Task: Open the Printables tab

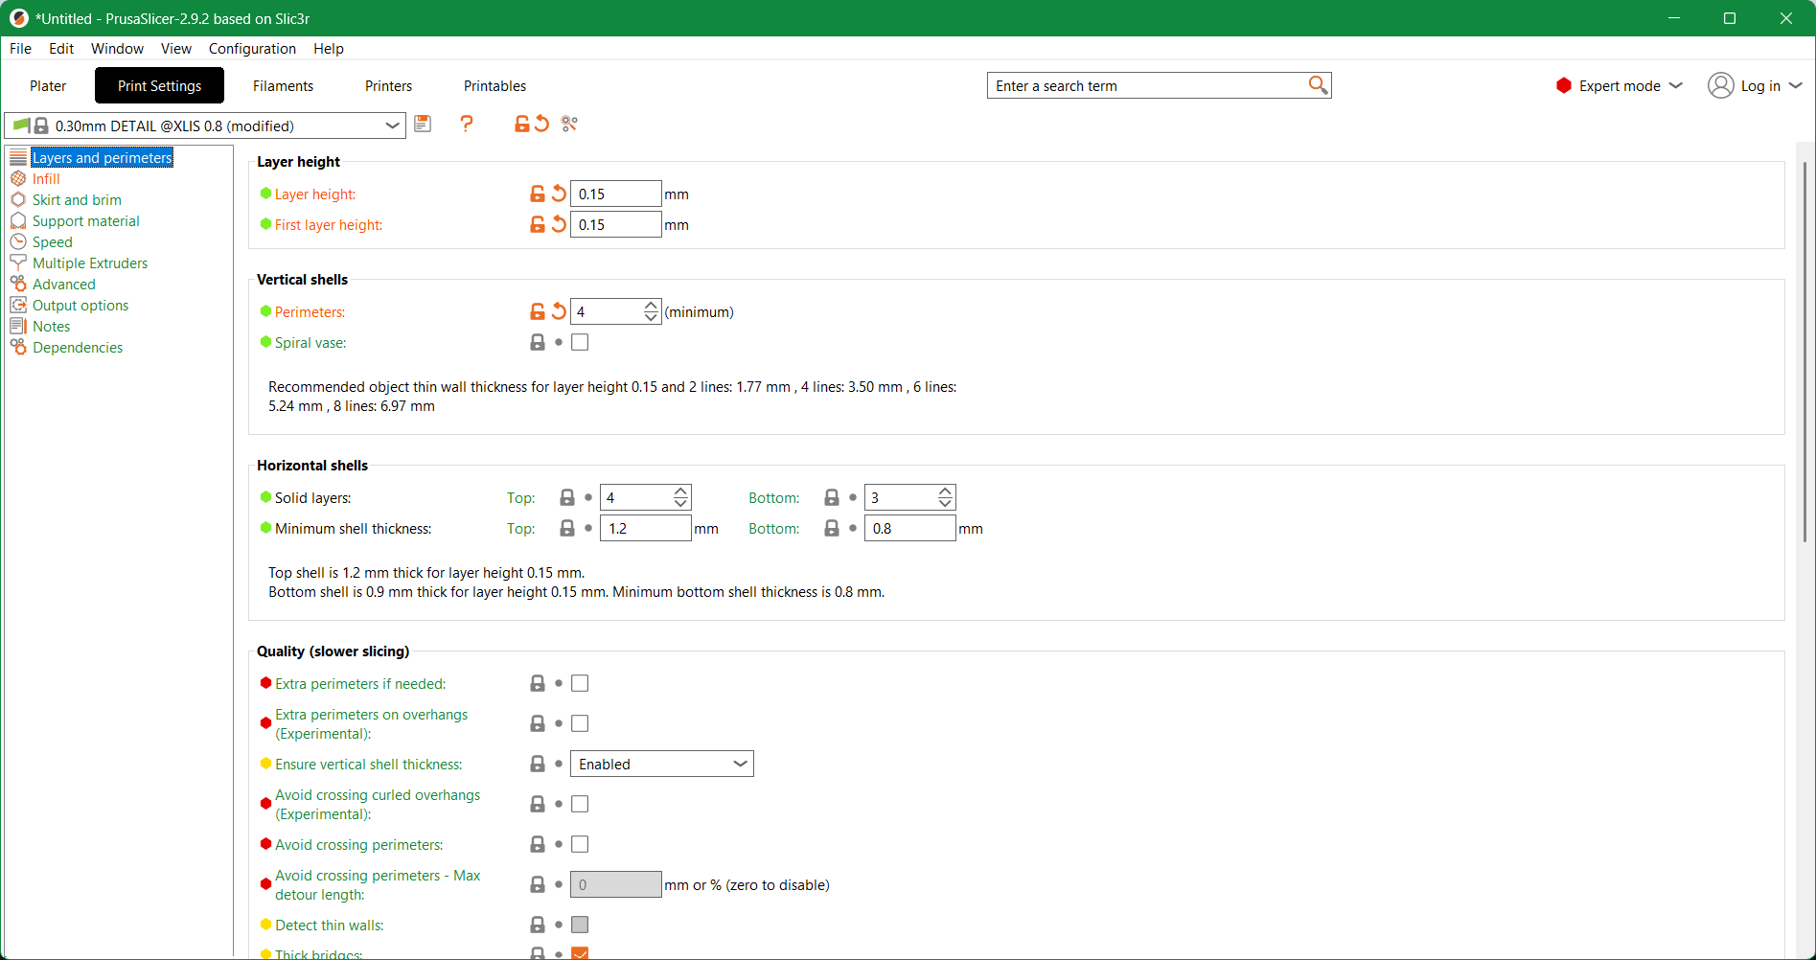Action: pyautogui.click(x=494, y=85)
